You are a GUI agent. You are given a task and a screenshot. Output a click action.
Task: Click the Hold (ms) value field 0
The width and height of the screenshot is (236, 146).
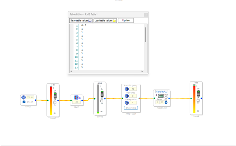(x=133, y=96)
